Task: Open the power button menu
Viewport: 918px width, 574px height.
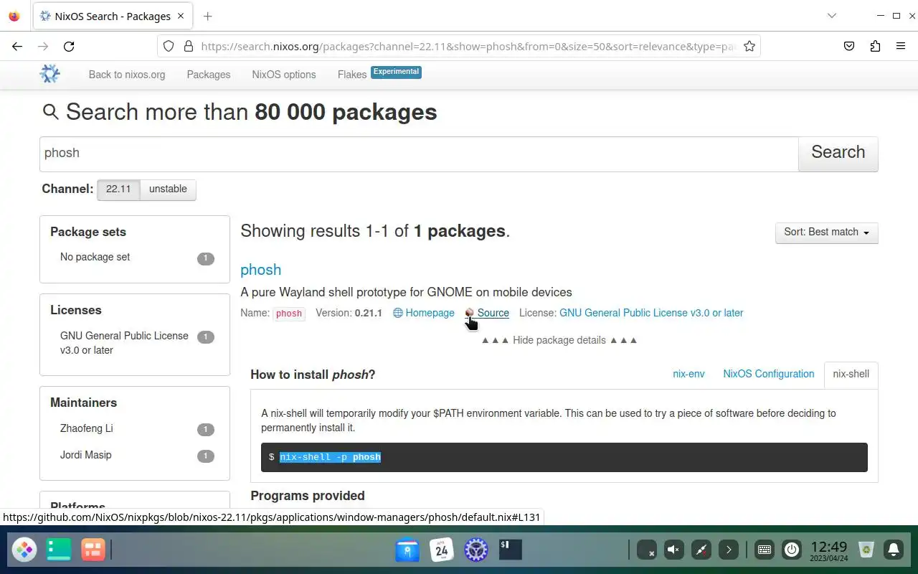Action: tap(792, 550)
